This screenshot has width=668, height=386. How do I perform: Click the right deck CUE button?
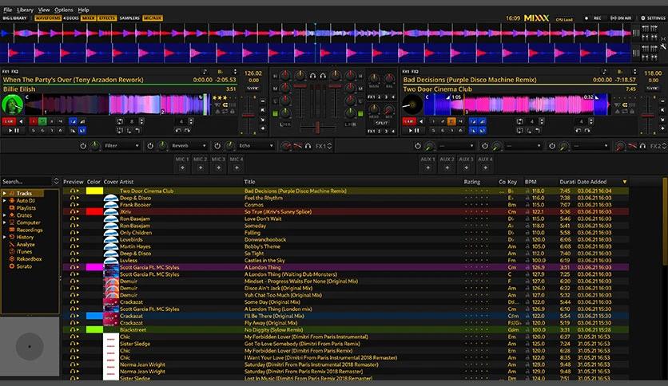[409, 121]
